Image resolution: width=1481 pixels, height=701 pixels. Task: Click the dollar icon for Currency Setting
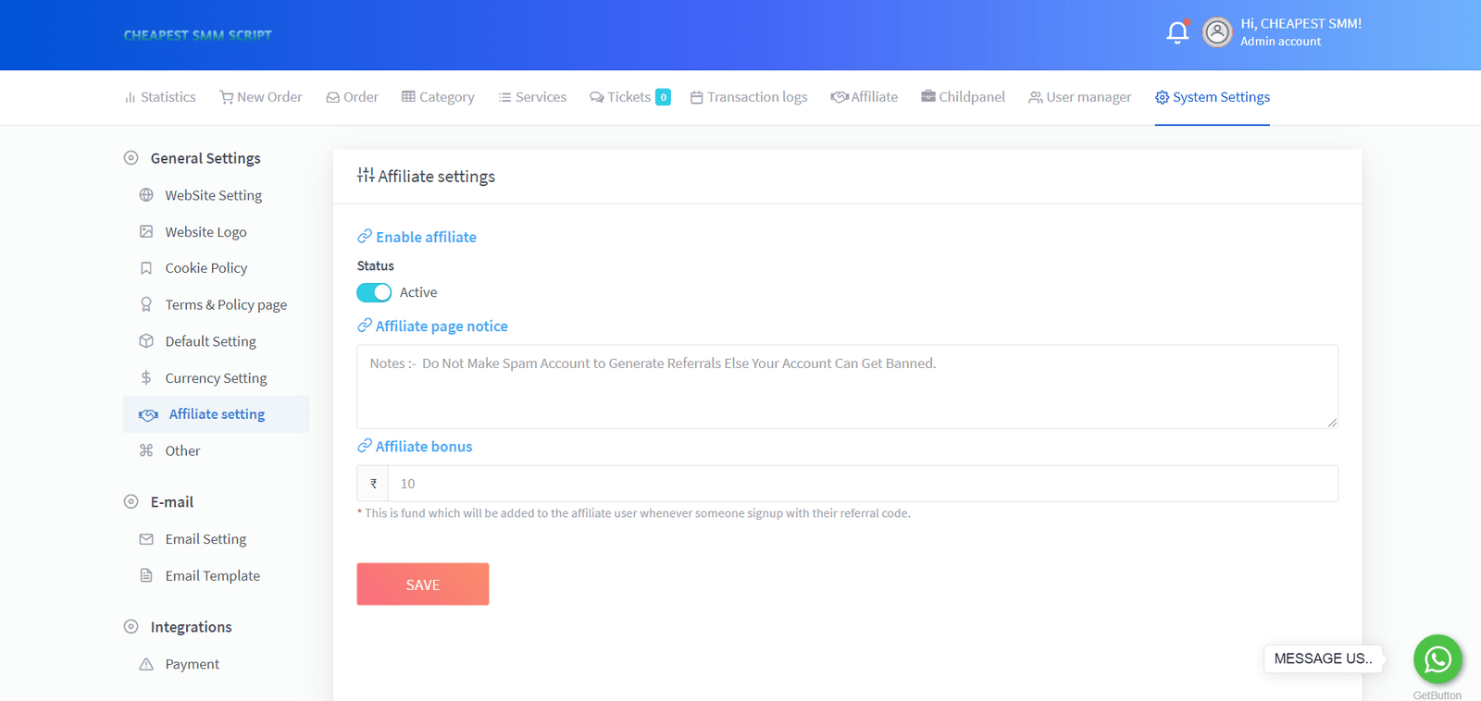(x=146, y=378)
